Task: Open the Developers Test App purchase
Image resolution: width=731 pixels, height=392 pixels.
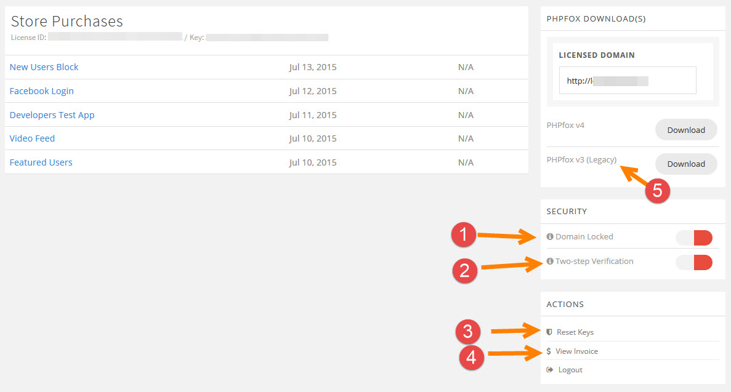Action: click(x=52, y=115)
